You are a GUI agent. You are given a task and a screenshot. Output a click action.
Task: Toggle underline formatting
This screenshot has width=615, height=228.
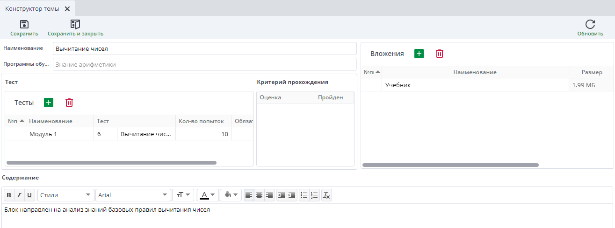point(29,195)
